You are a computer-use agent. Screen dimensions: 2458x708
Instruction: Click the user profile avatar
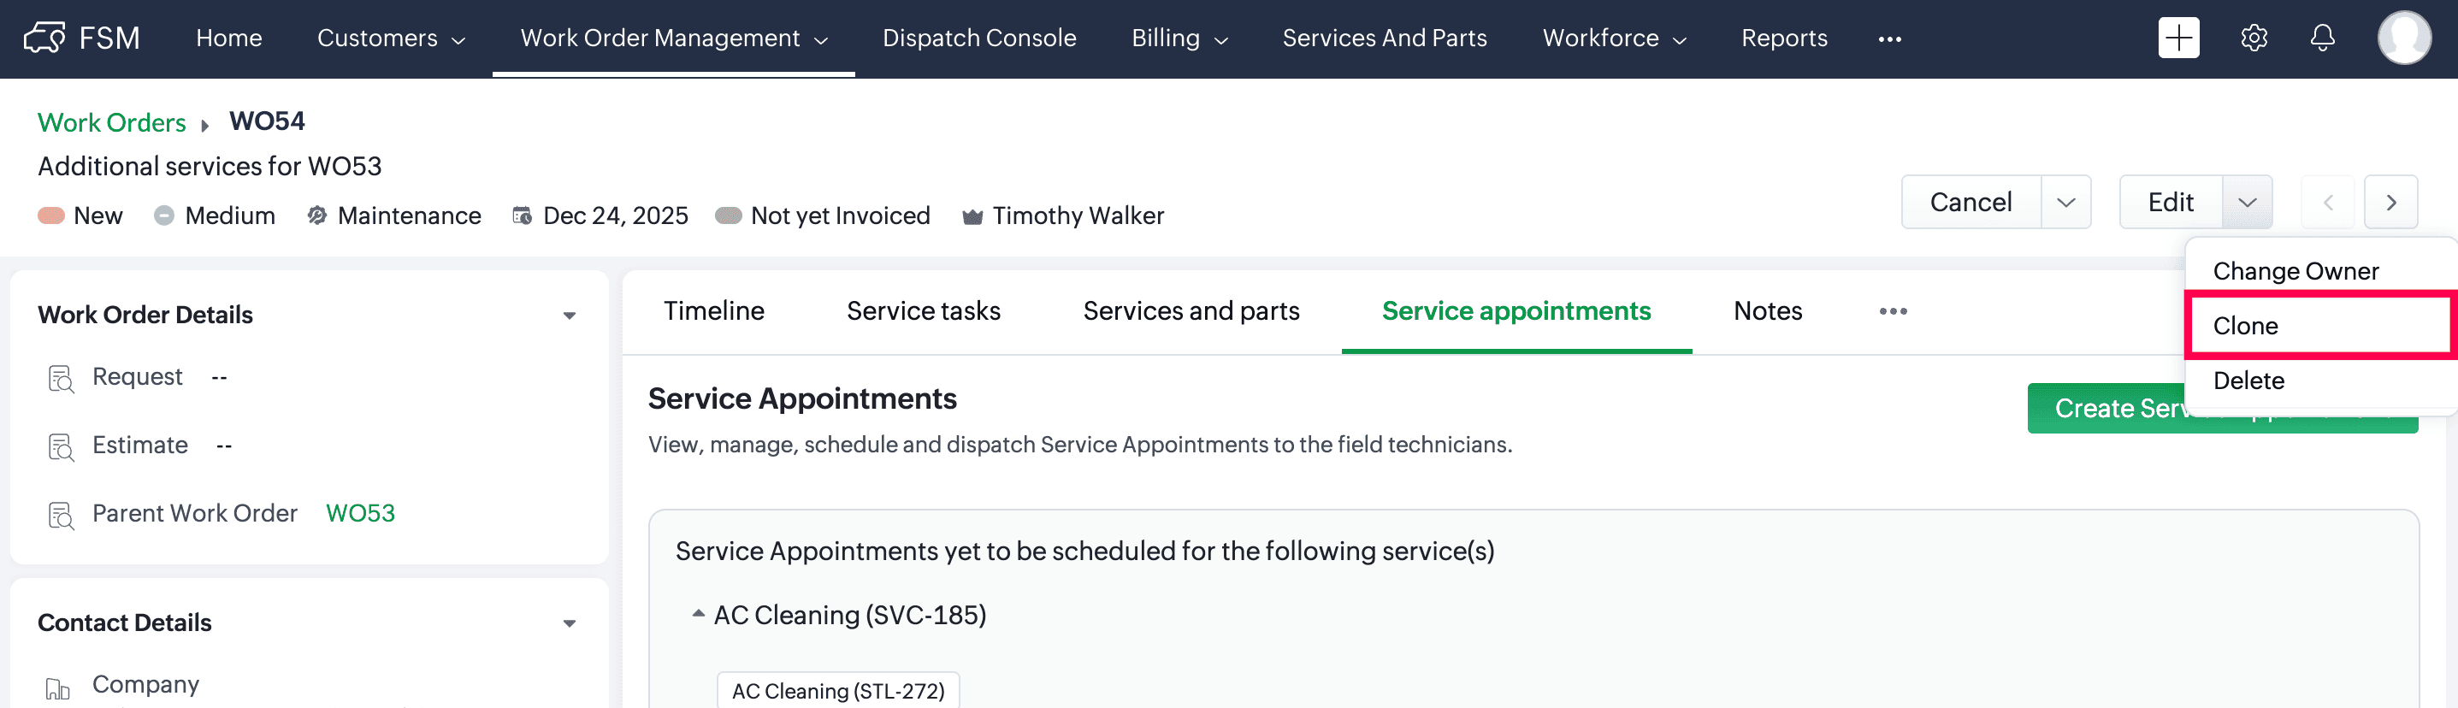[2402, 38]
